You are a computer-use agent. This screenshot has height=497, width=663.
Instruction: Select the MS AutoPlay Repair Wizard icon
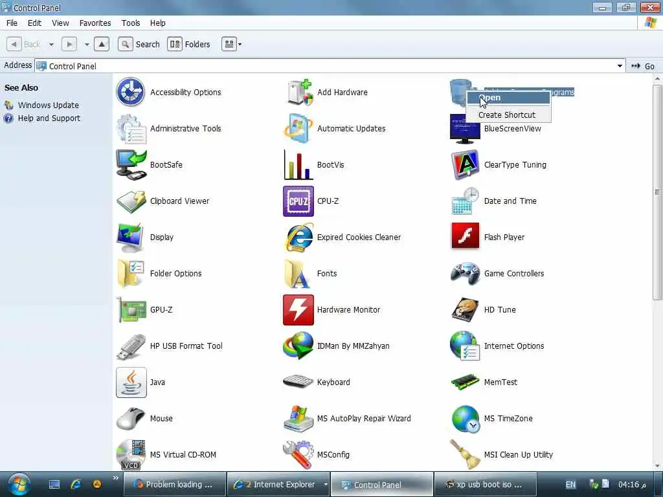[x=298, y=419]
